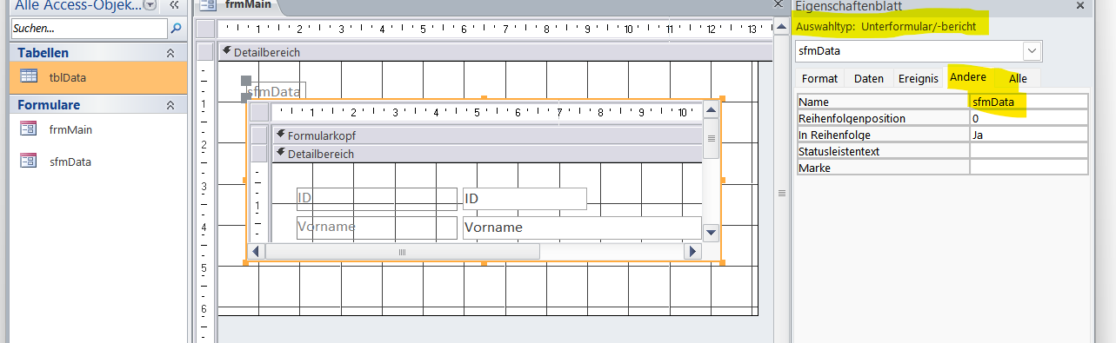Screen dimensions: 1116x343
Task: Open the sfmData object selector dropdown
Action: coord(1032,51)
